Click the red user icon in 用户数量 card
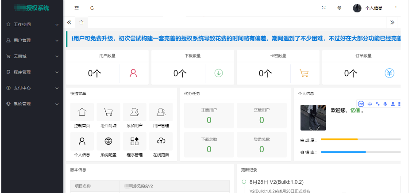 [x=133, y=73]
